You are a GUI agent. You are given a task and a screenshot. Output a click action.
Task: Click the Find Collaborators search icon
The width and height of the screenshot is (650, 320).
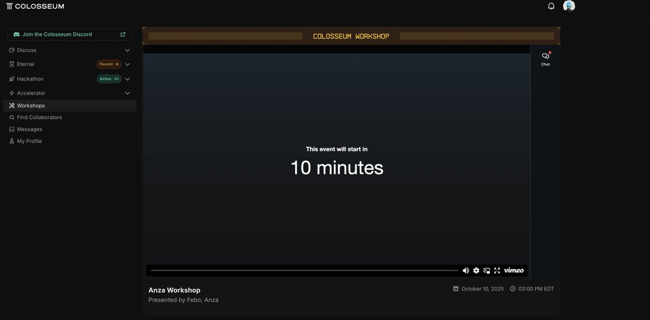tap(12, 117)
